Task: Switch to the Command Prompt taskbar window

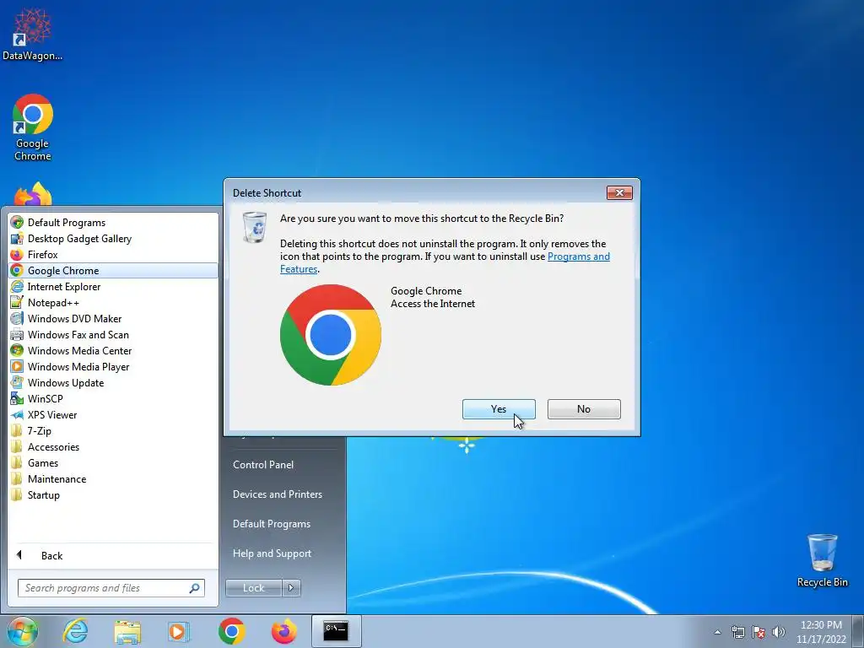Action: (336, 631)
